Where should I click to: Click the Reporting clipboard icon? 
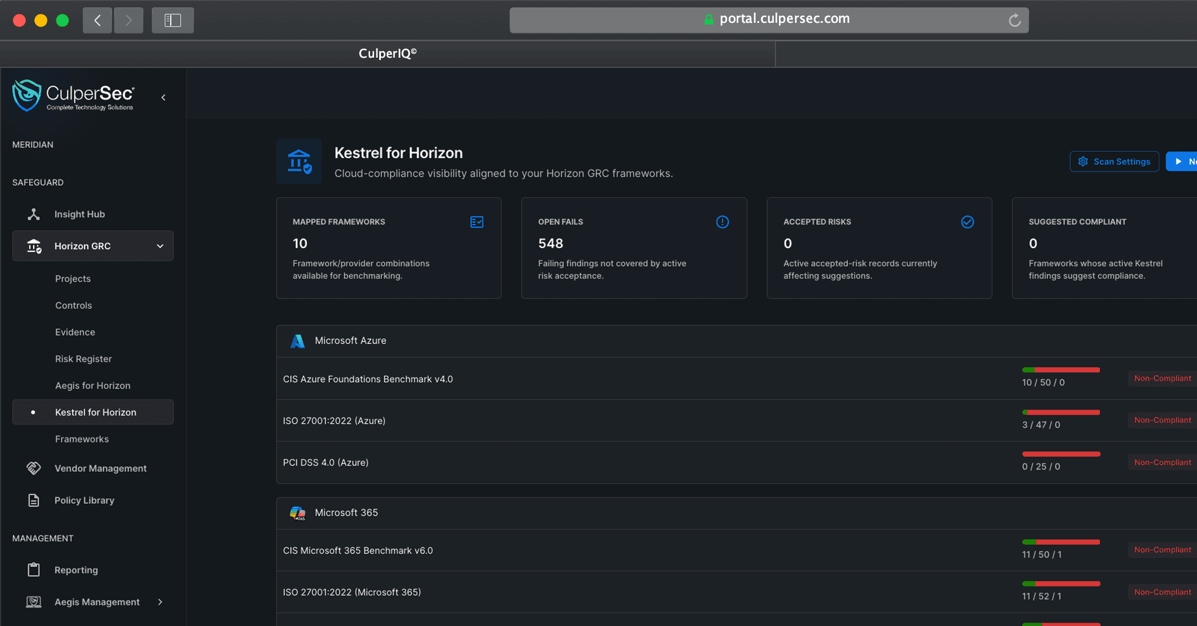34,570
